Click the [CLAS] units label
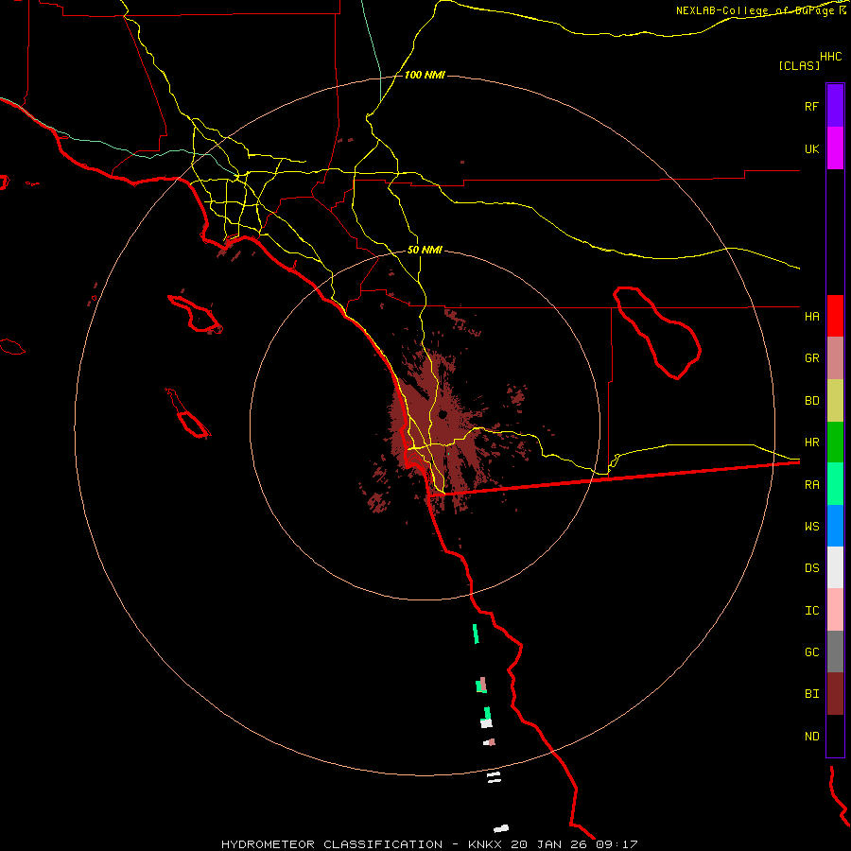The image size is (851, 851). point(799,65)
